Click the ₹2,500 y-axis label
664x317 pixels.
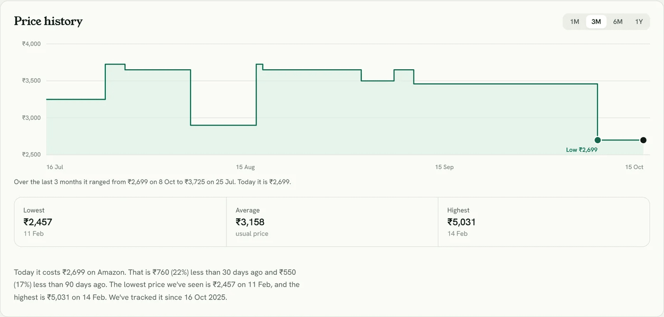(31, 154)
